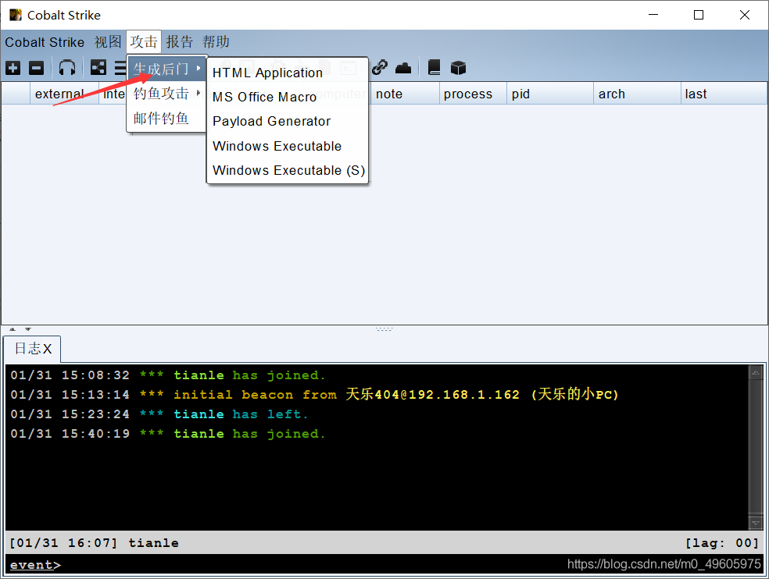Open help via the book icon

click(434, 68)
